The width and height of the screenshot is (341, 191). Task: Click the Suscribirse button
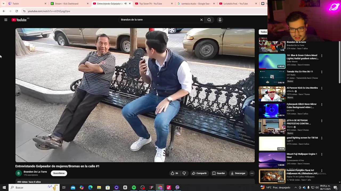click(x=59, y=173)
